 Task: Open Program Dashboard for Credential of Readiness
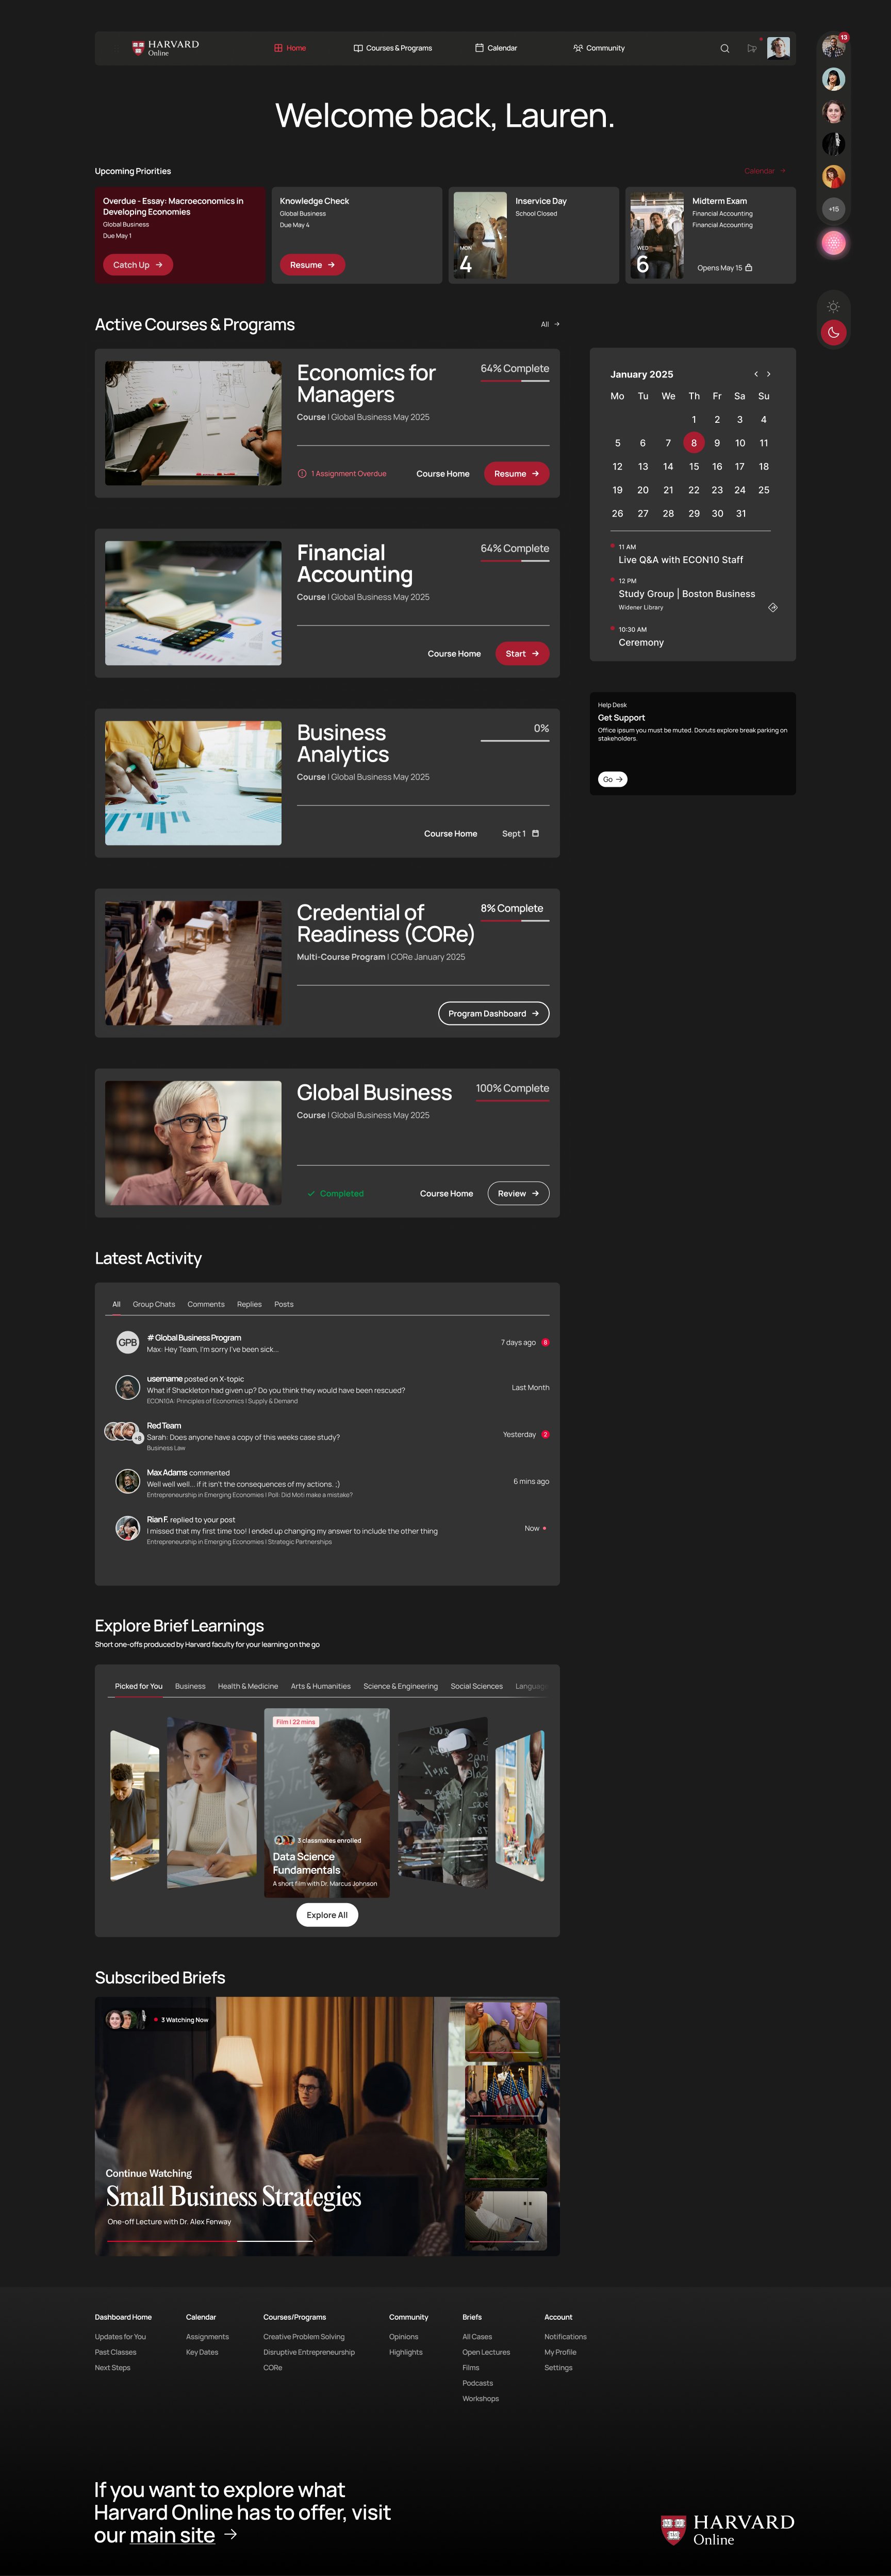494,1014
